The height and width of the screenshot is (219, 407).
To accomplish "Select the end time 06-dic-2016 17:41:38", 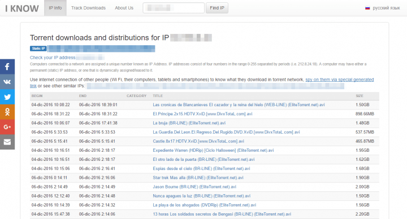I will (x=98, y=123).
